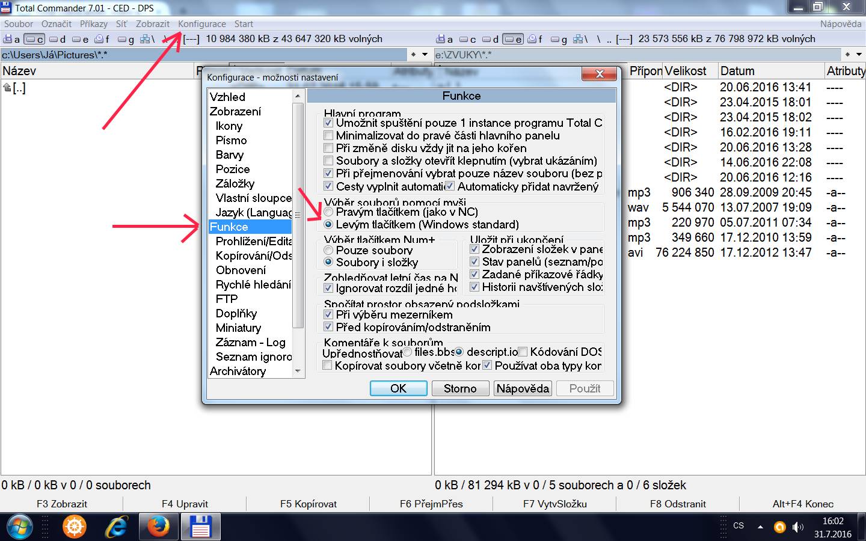Open the volume control in the system tray

(797, 527)
